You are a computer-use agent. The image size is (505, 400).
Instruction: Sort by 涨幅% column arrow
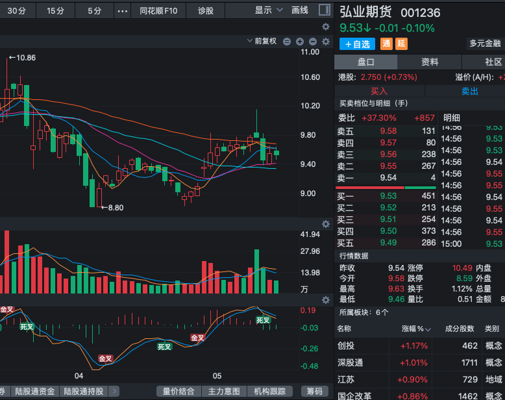pyautogui.click(x=428, y=329)
